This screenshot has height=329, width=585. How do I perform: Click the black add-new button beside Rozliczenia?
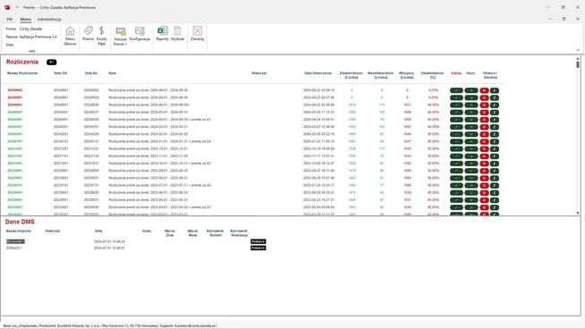pyautogui.click(x=52, y=63)
